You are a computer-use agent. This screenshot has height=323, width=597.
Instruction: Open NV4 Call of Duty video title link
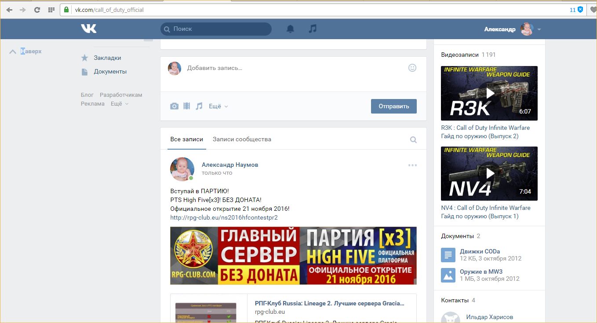(485, 212)
